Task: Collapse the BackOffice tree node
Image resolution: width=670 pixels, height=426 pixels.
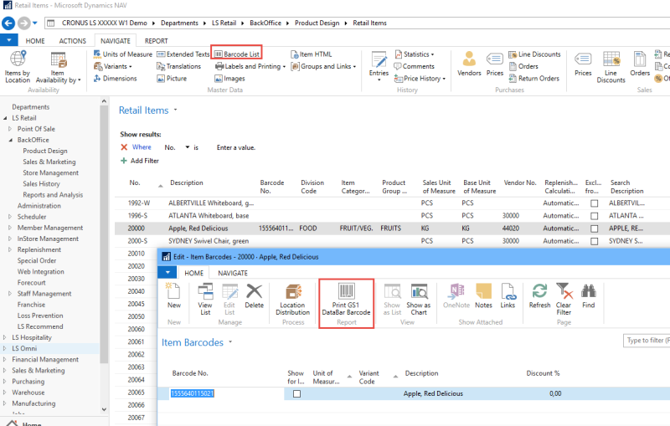Action: pyautogui.click(x=10, y=140)
